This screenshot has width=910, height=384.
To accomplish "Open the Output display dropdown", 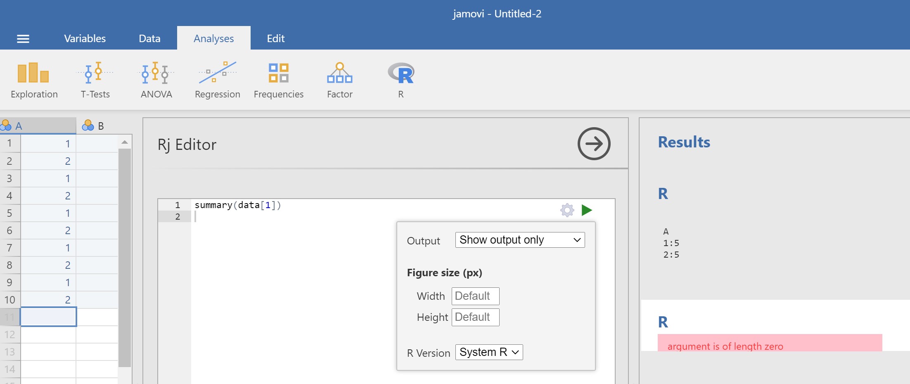I will 519,239.
